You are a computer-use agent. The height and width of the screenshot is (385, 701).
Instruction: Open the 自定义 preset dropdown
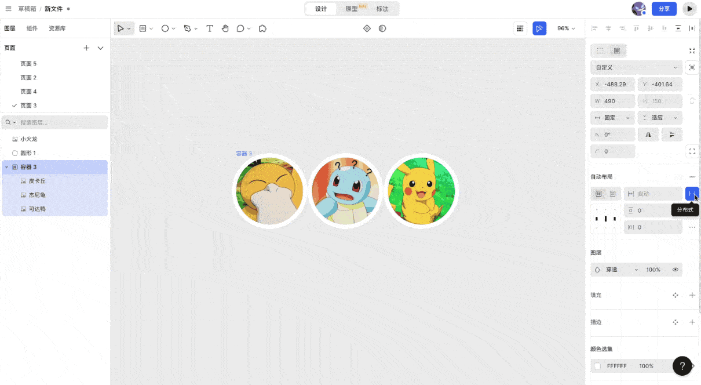pyautogui.click(x=636, y=68)
